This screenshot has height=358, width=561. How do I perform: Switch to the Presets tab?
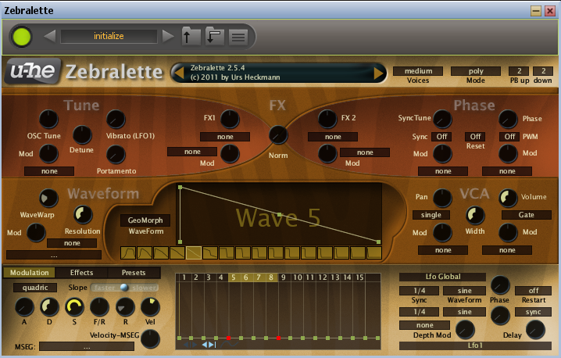pos(134,273)
